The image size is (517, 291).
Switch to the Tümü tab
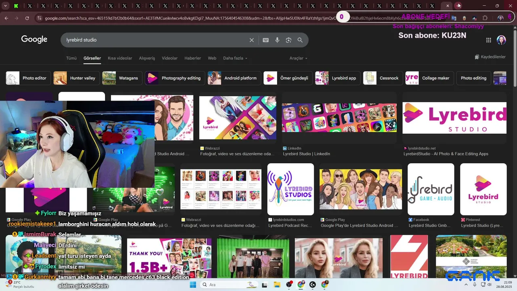[71, 58]
